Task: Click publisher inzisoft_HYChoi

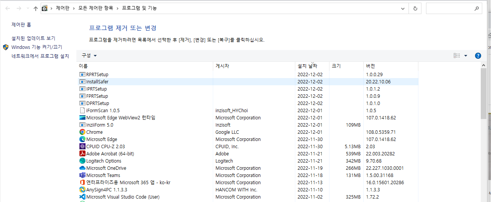Action: (x=231, y=111)
